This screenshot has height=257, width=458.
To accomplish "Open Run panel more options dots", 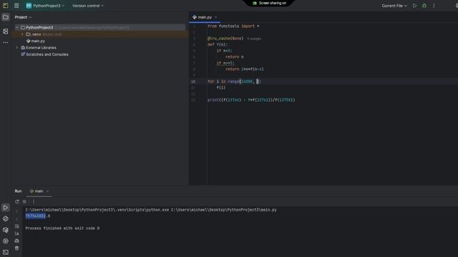I will point(34,201).
